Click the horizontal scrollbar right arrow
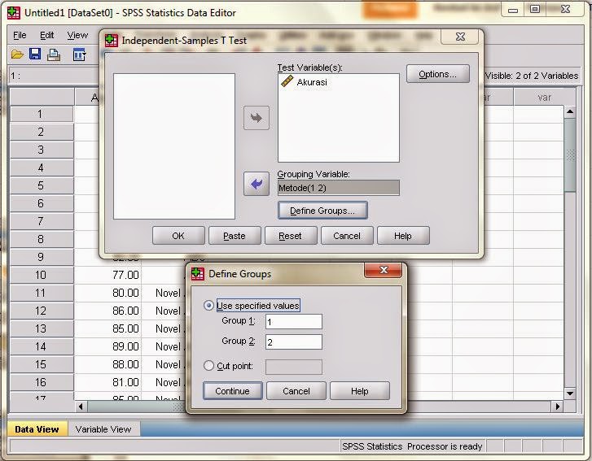 click(x=557, y=407)
